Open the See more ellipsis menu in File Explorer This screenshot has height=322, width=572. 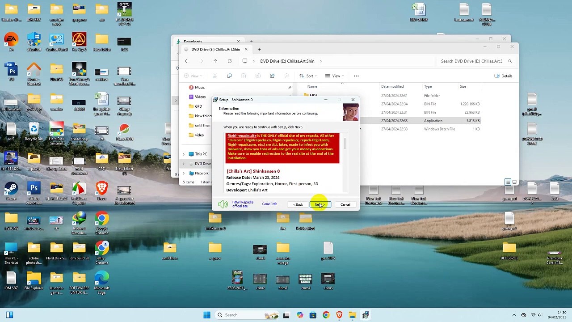(x=356, y=76)
